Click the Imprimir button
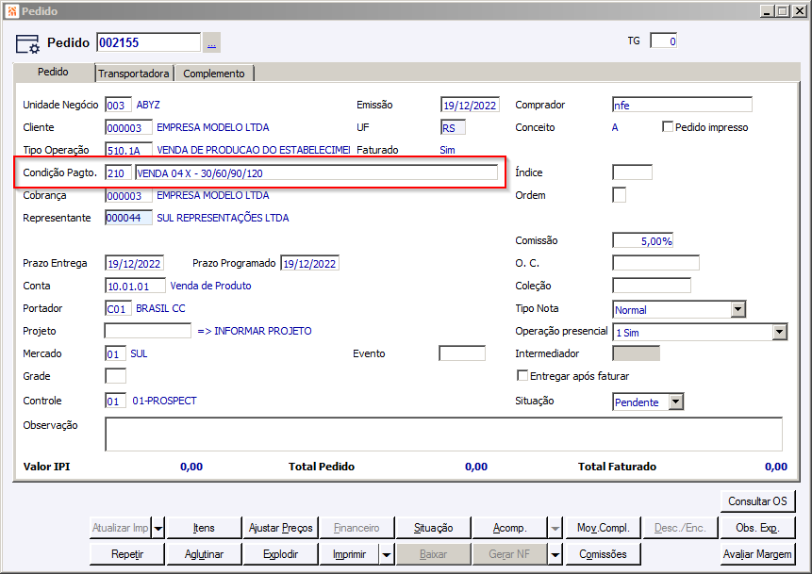This screenshot has height=574, width=812. pyautogui.click(x=350, y=554)
